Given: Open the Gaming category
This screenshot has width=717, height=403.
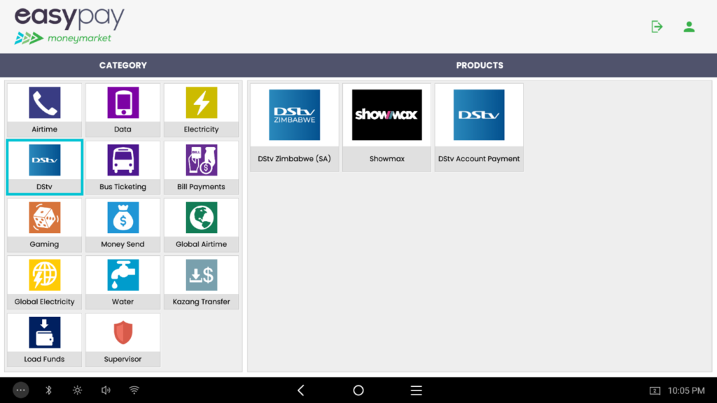Looking at the screenshot, I should (44, 225).
